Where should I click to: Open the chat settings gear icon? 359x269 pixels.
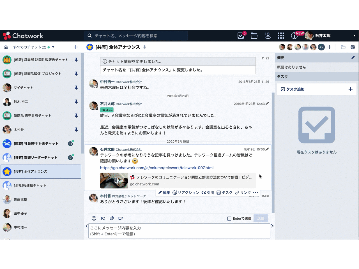click(353, 47)
